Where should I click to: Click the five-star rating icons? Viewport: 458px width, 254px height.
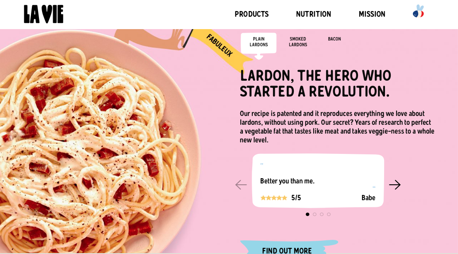(x=273, y=198)
